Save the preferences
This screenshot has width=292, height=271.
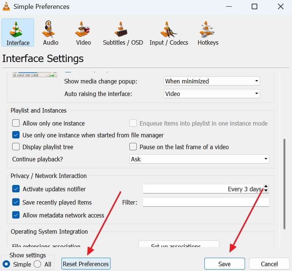point(225,264)
